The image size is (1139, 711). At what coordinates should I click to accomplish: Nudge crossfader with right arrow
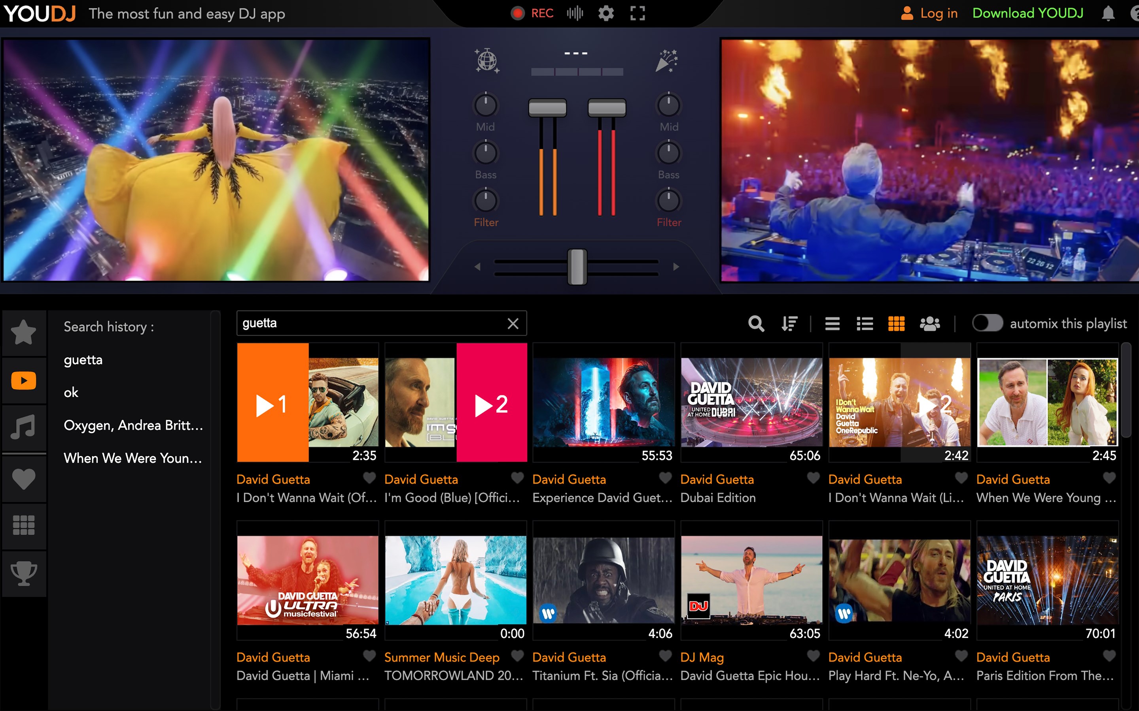coord(676,267)
